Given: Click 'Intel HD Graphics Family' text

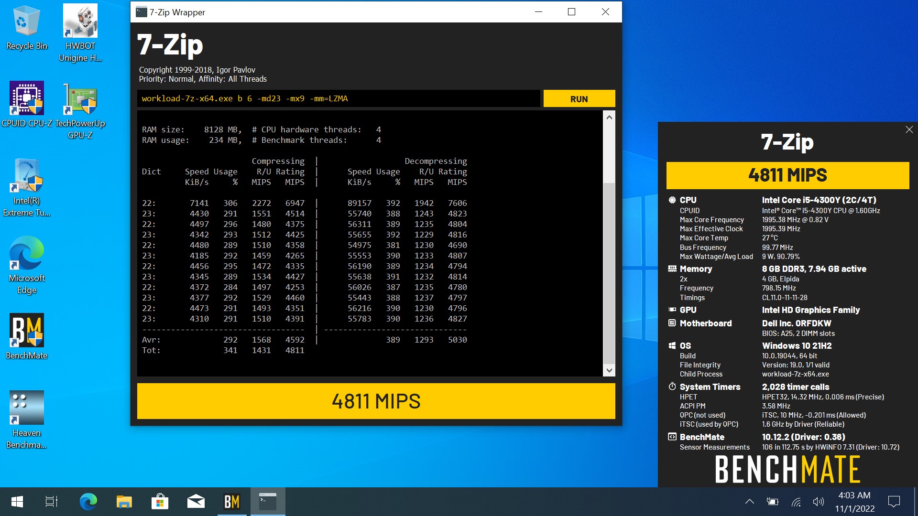Looking at the screenshot, I should tap(811, 310).
